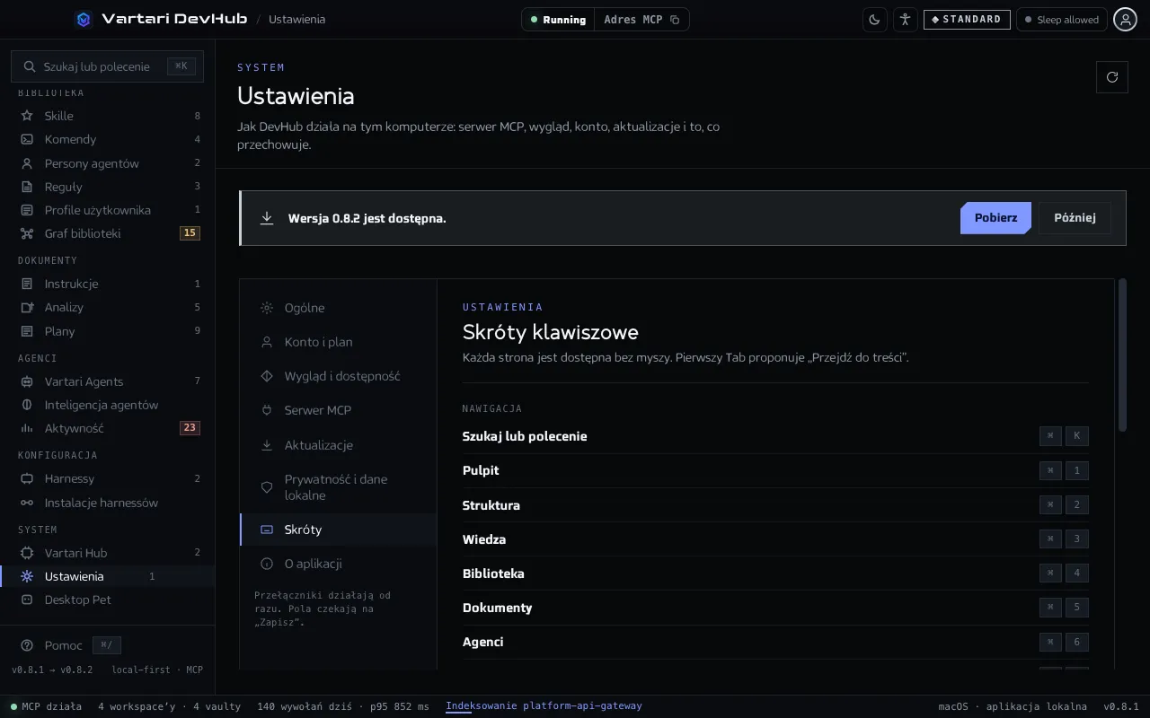Open Inteligencja agentów
The width and height of the screenshot is (1150, 718).
pyautogui.click(x=108, y=405)
